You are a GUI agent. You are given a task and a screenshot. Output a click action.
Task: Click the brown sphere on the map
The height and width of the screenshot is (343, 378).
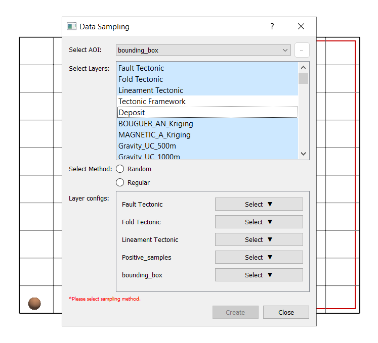(x=34, y=303)
